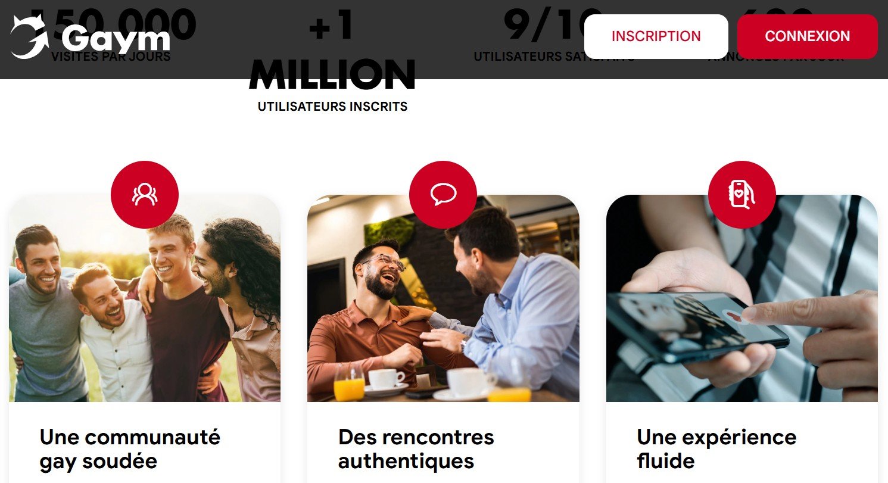The image size is (888, 483).
Task: Select the 'Des rencontres authentiques' heading
Action: coord(416,449)
